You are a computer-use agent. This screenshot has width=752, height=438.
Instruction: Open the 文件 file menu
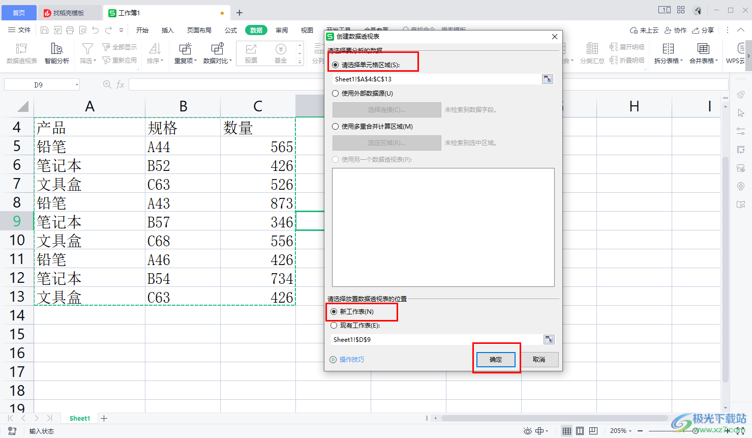(19, 30)
